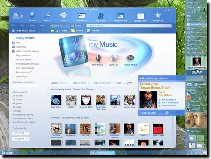Click the Play Music speaker icon
Screen dimensions: 211x159
(98, 58)
